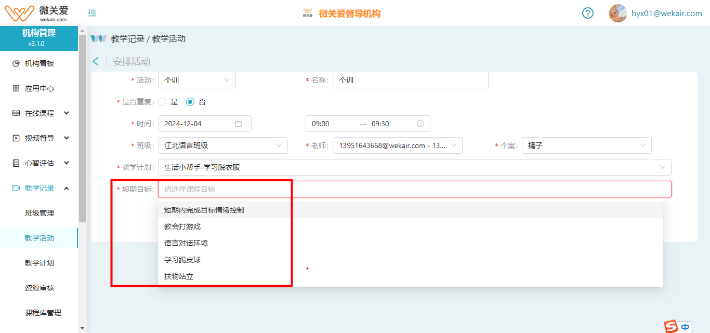
Task: Open the help question mark icon
Action: point(587,13)
